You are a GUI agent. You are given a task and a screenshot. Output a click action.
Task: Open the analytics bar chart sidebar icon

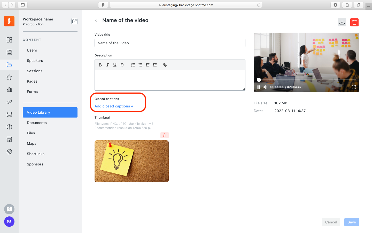click(x=9, y=90)
